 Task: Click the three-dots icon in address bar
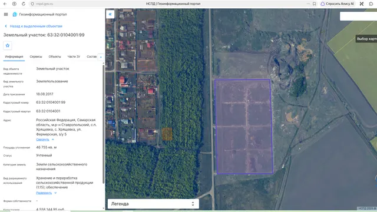pyautogui.click(x=308, y=4)
